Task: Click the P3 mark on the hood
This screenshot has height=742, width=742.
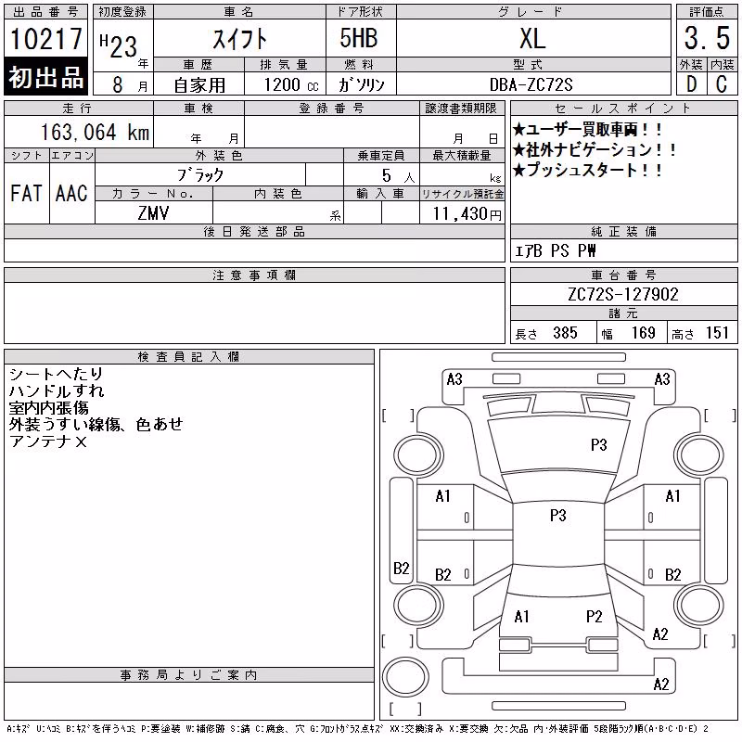Action: coord(598,445)
